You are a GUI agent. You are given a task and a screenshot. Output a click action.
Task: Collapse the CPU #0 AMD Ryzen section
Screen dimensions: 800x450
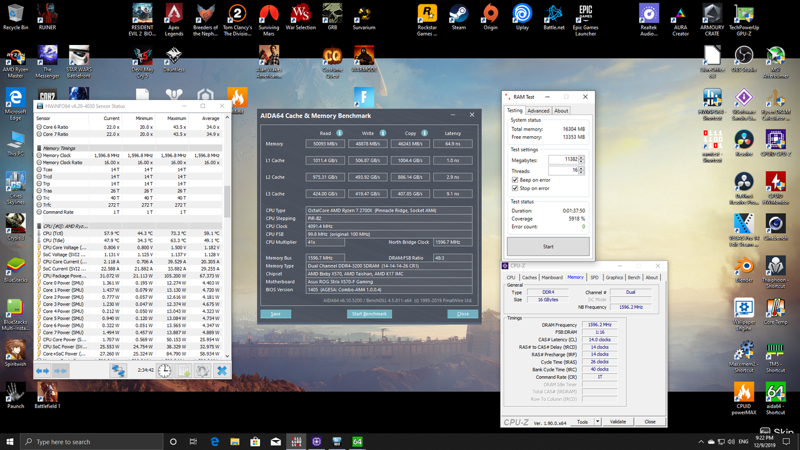coord(41,226)
